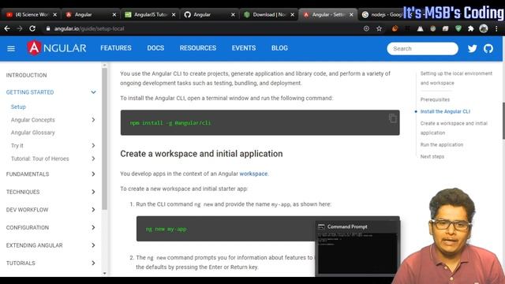Click the orange extension icon in toolbar

[395, 28]
